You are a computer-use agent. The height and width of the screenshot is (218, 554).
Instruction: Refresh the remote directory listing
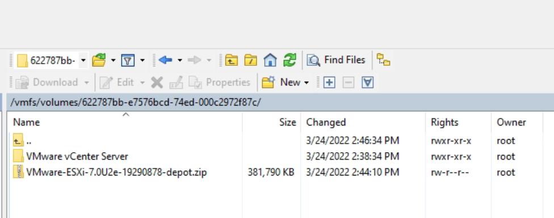[x=289, y=60]
